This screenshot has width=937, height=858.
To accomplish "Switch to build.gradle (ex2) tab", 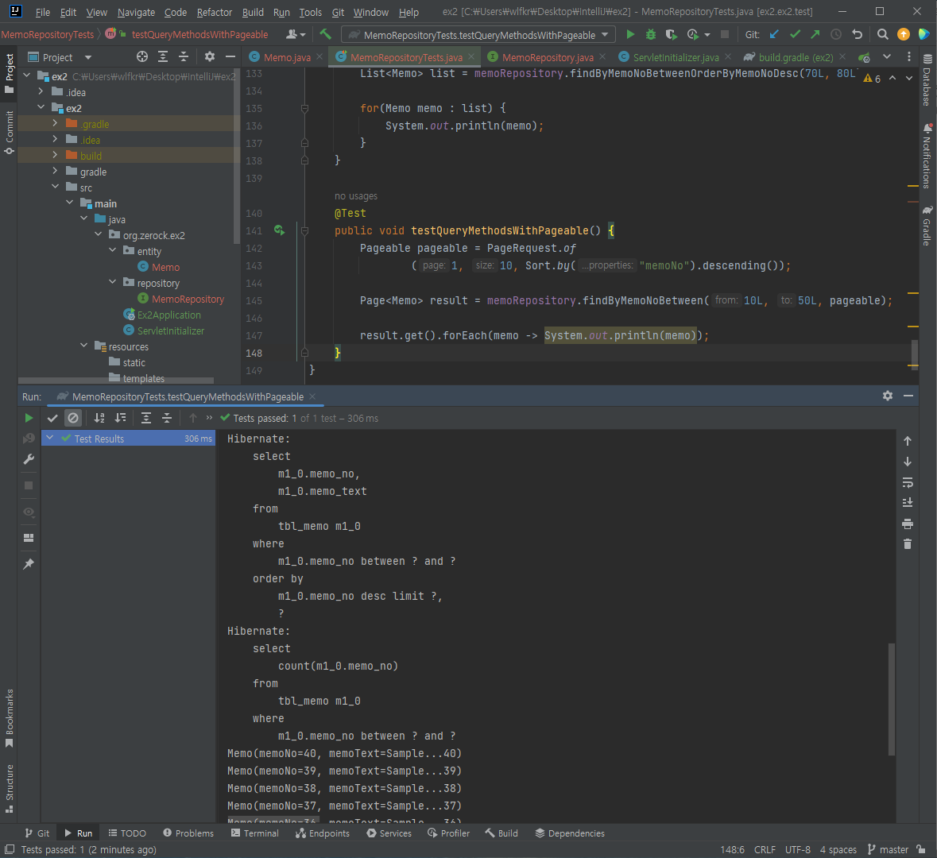I will coord(796,57).
